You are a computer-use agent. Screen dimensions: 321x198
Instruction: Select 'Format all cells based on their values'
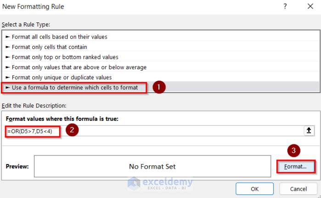[x=60, y=37]
